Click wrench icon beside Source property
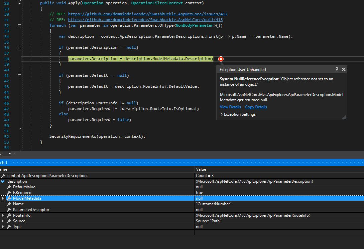The height and width of the screenshot is (249, 364). click(x=9, y=221)
